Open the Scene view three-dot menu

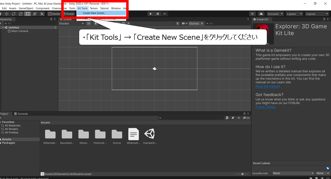pos(248,19)
